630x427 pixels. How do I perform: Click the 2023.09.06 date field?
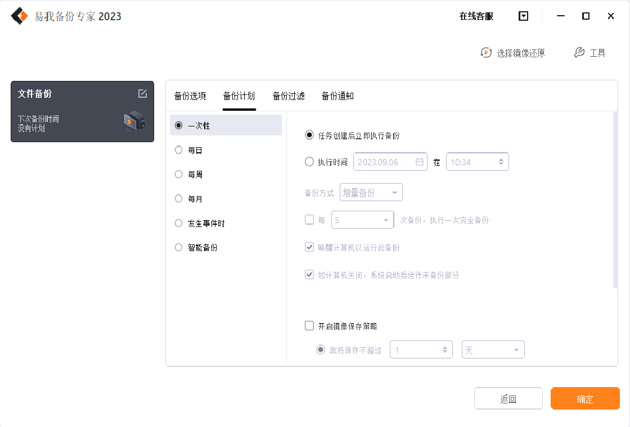(x=390, y=162)
